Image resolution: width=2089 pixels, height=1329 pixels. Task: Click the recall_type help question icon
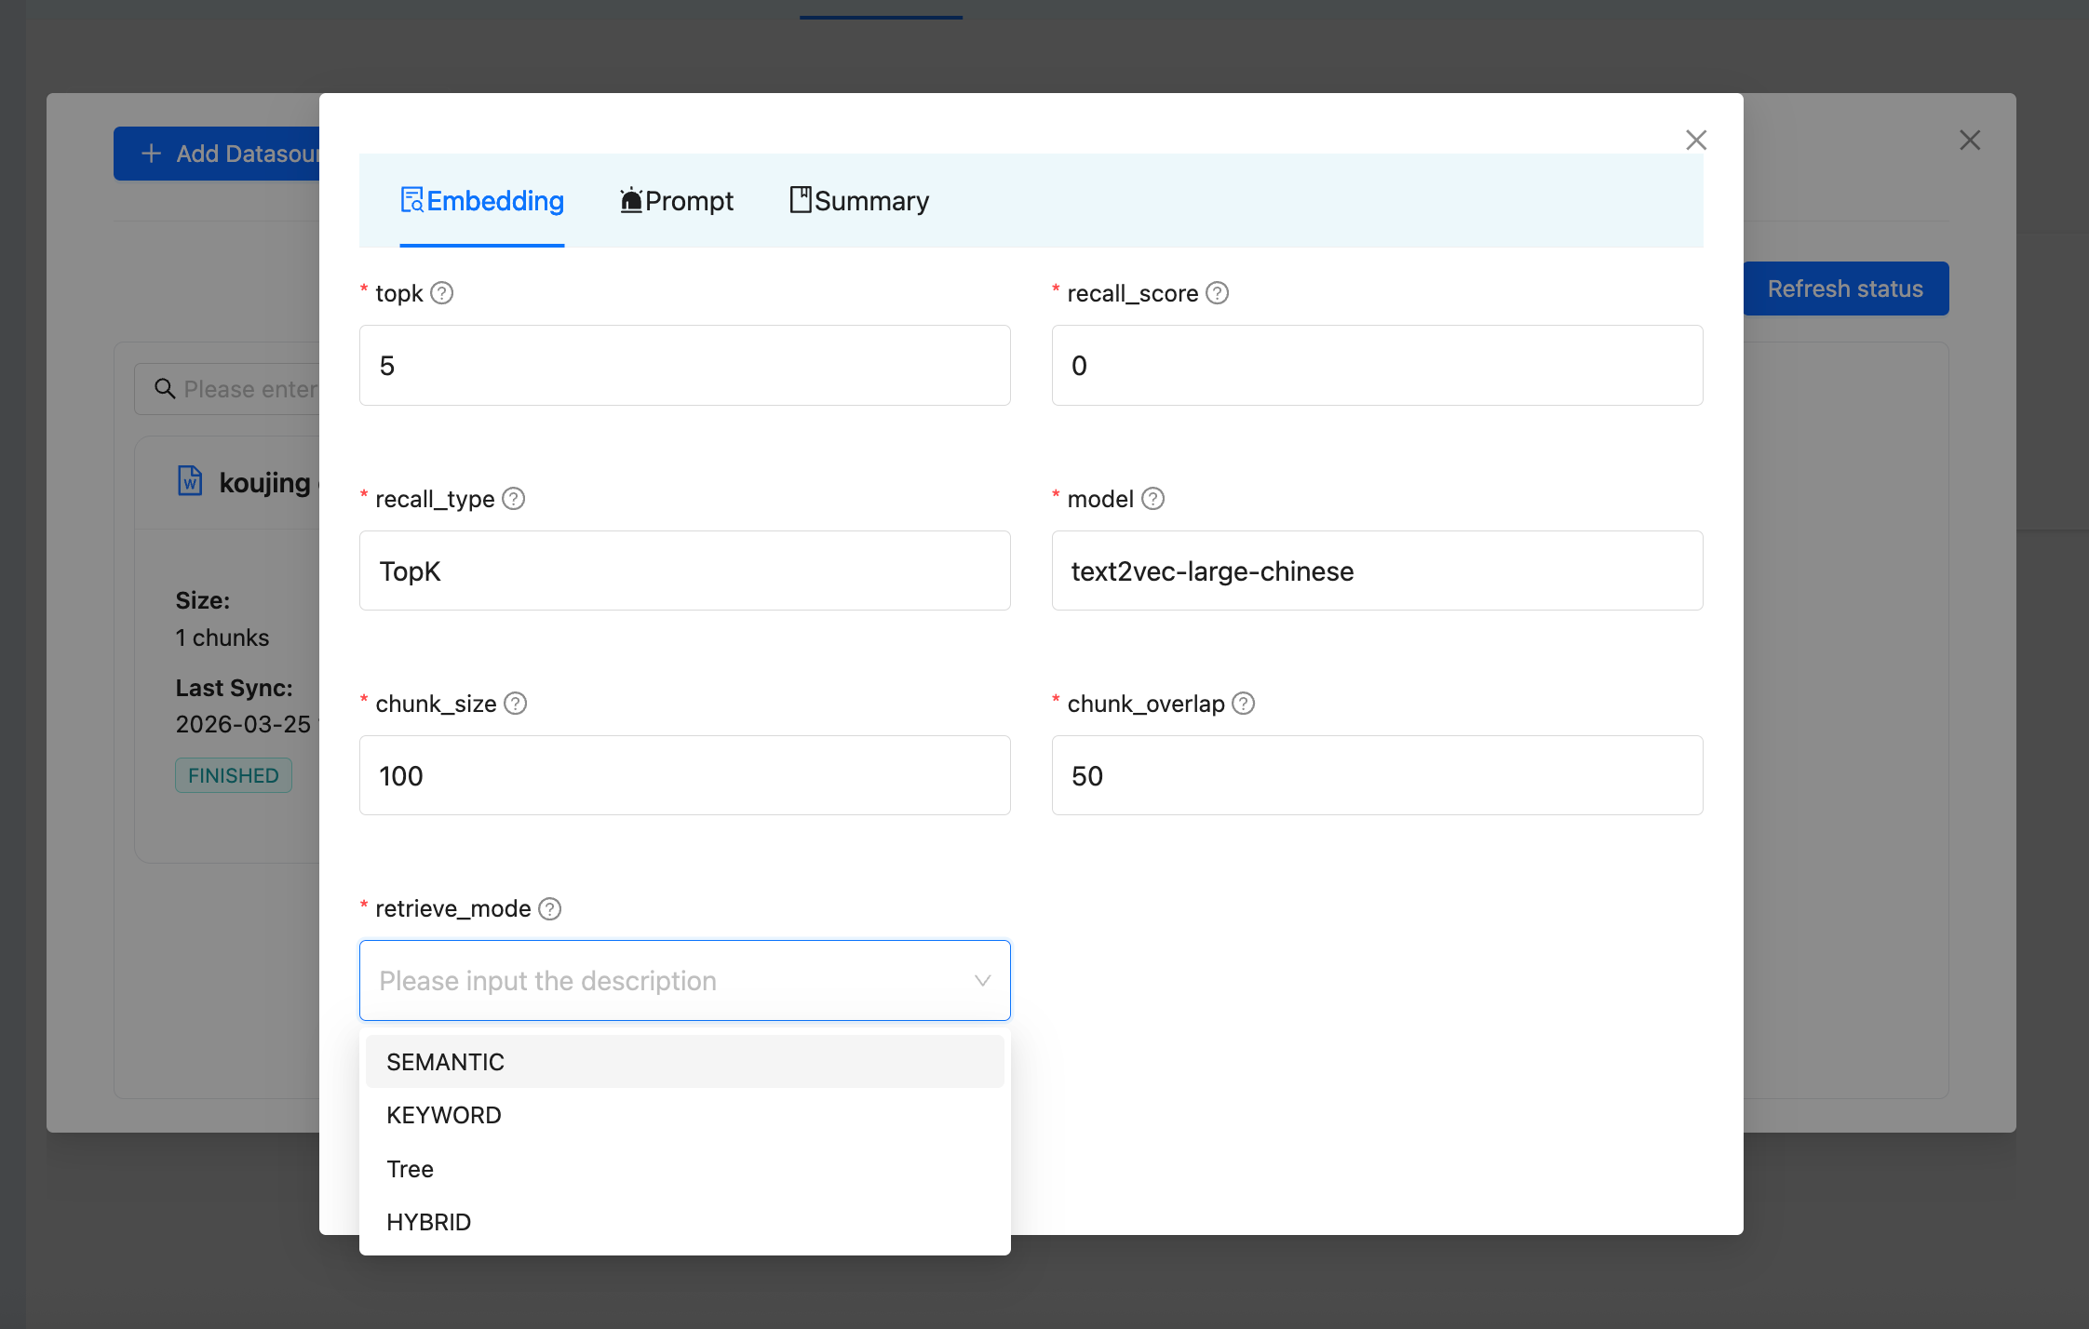[513, 499]
